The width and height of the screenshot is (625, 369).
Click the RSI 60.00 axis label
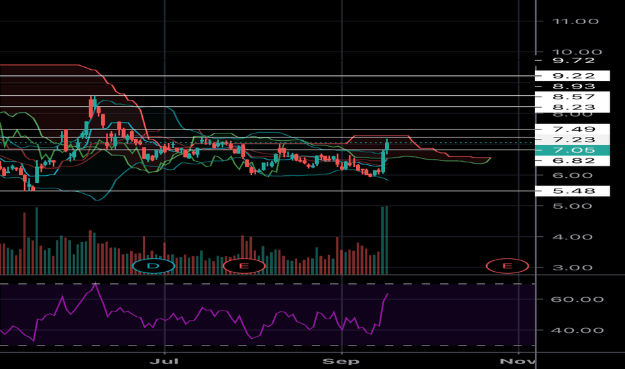[577, 300]
